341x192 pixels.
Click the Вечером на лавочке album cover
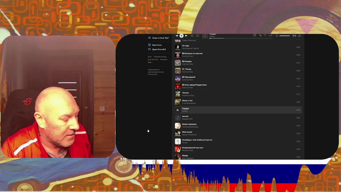click(178, 55)
